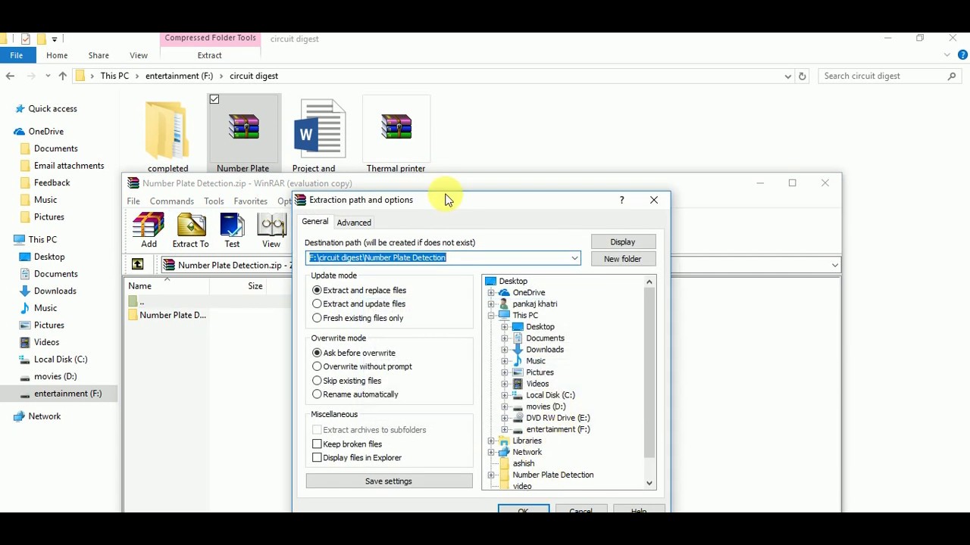Select DVD RW Drive (E:) in tree
Viewport: 970px width, 545px height.
pyautogui.click(x=558, y=418)
